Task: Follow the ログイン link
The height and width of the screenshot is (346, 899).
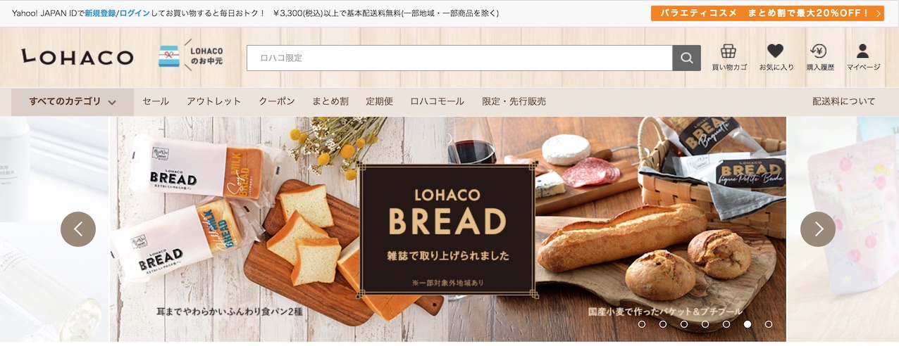Action: point(135,13)
